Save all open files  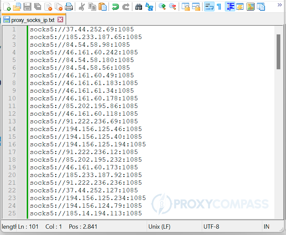(x=37, y=7)
